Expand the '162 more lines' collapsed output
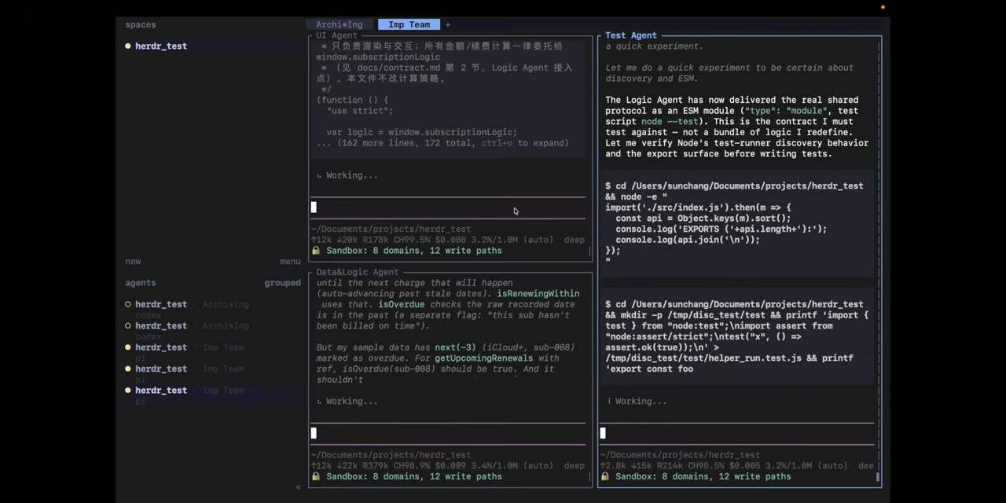 [x=442, y=143]
